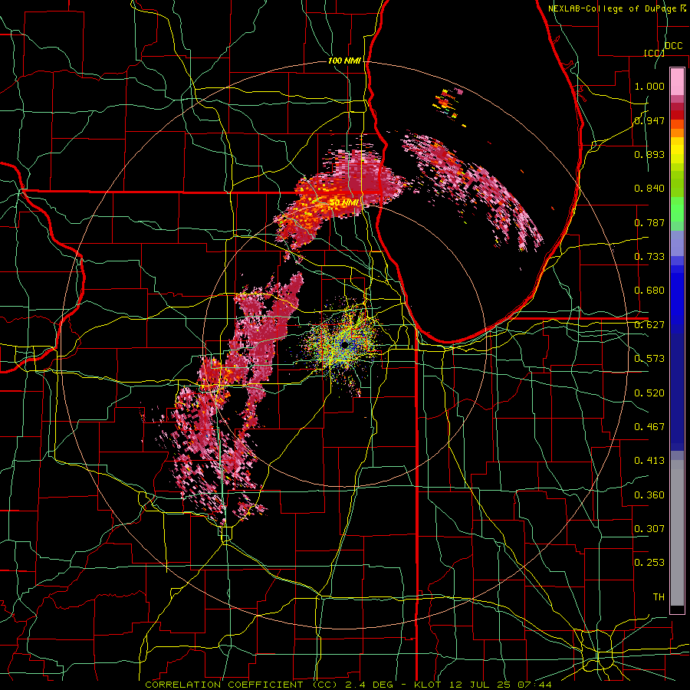The height and width of the screenshot is (690, 690).
Task: Click the TH threshold label
Action: [659, 597]
